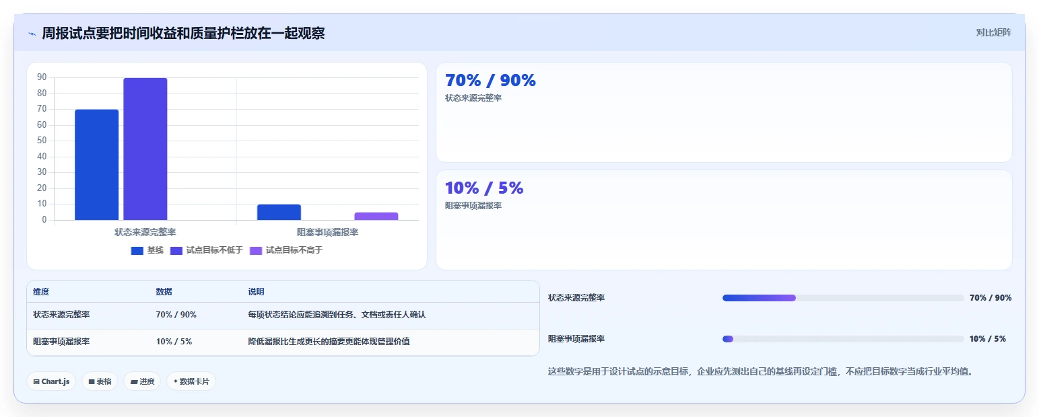Click the 10% / 5% data card value
The height and width of the screenshot is (417, 1039).
tap(484, 188)
